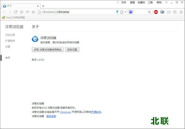Open a new tab with plus button
Image resolution: width=185 pixels, height=129 pixels.
pos(43,6)
